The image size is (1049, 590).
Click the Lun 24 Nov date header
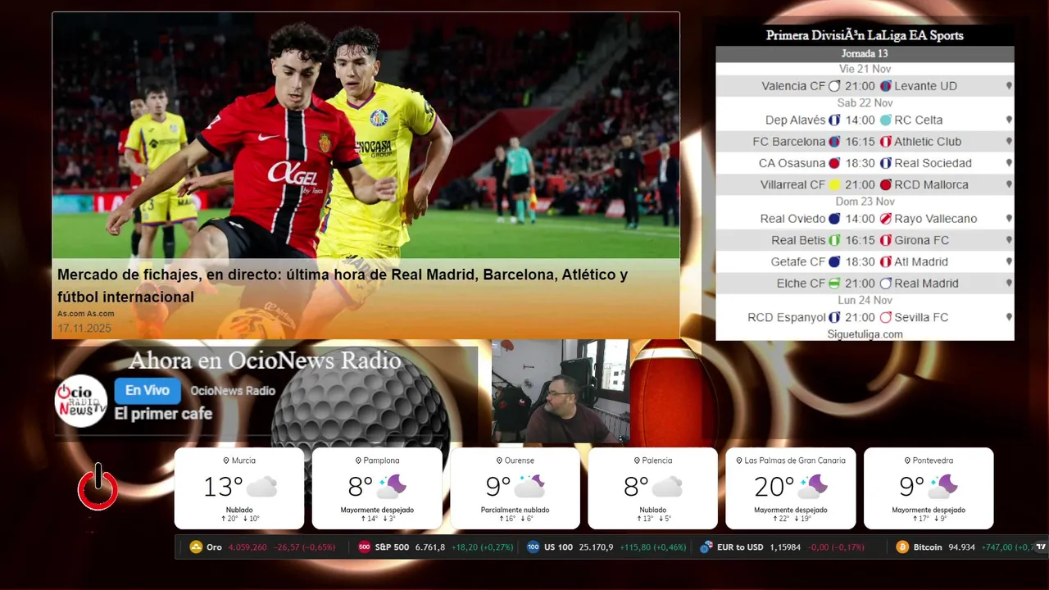tap(865, 301)
